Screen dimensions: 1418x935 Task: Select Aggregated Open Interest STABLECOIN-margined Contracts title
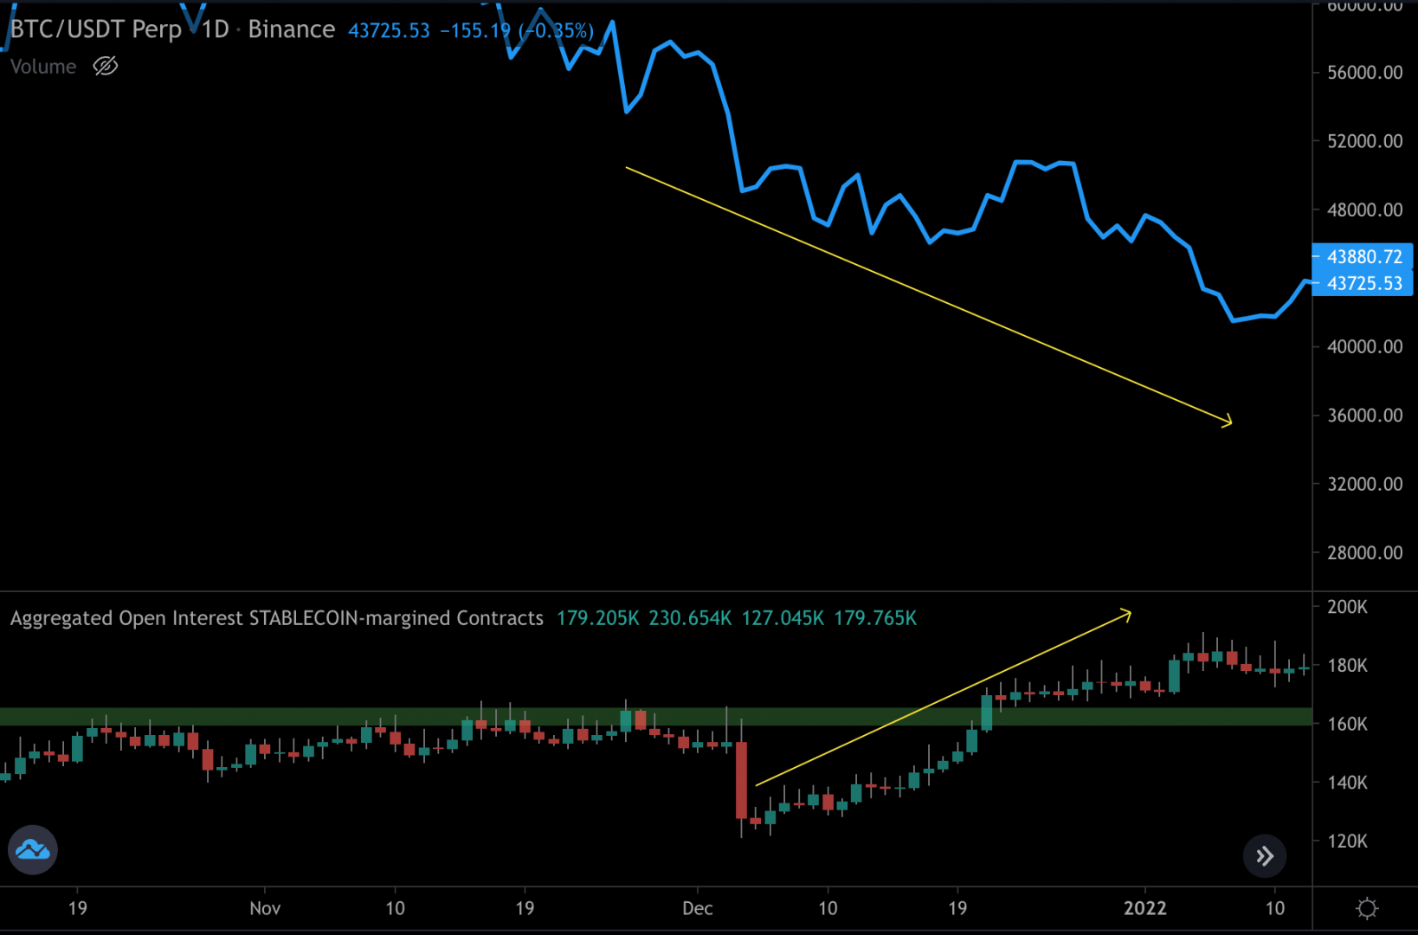277,618
